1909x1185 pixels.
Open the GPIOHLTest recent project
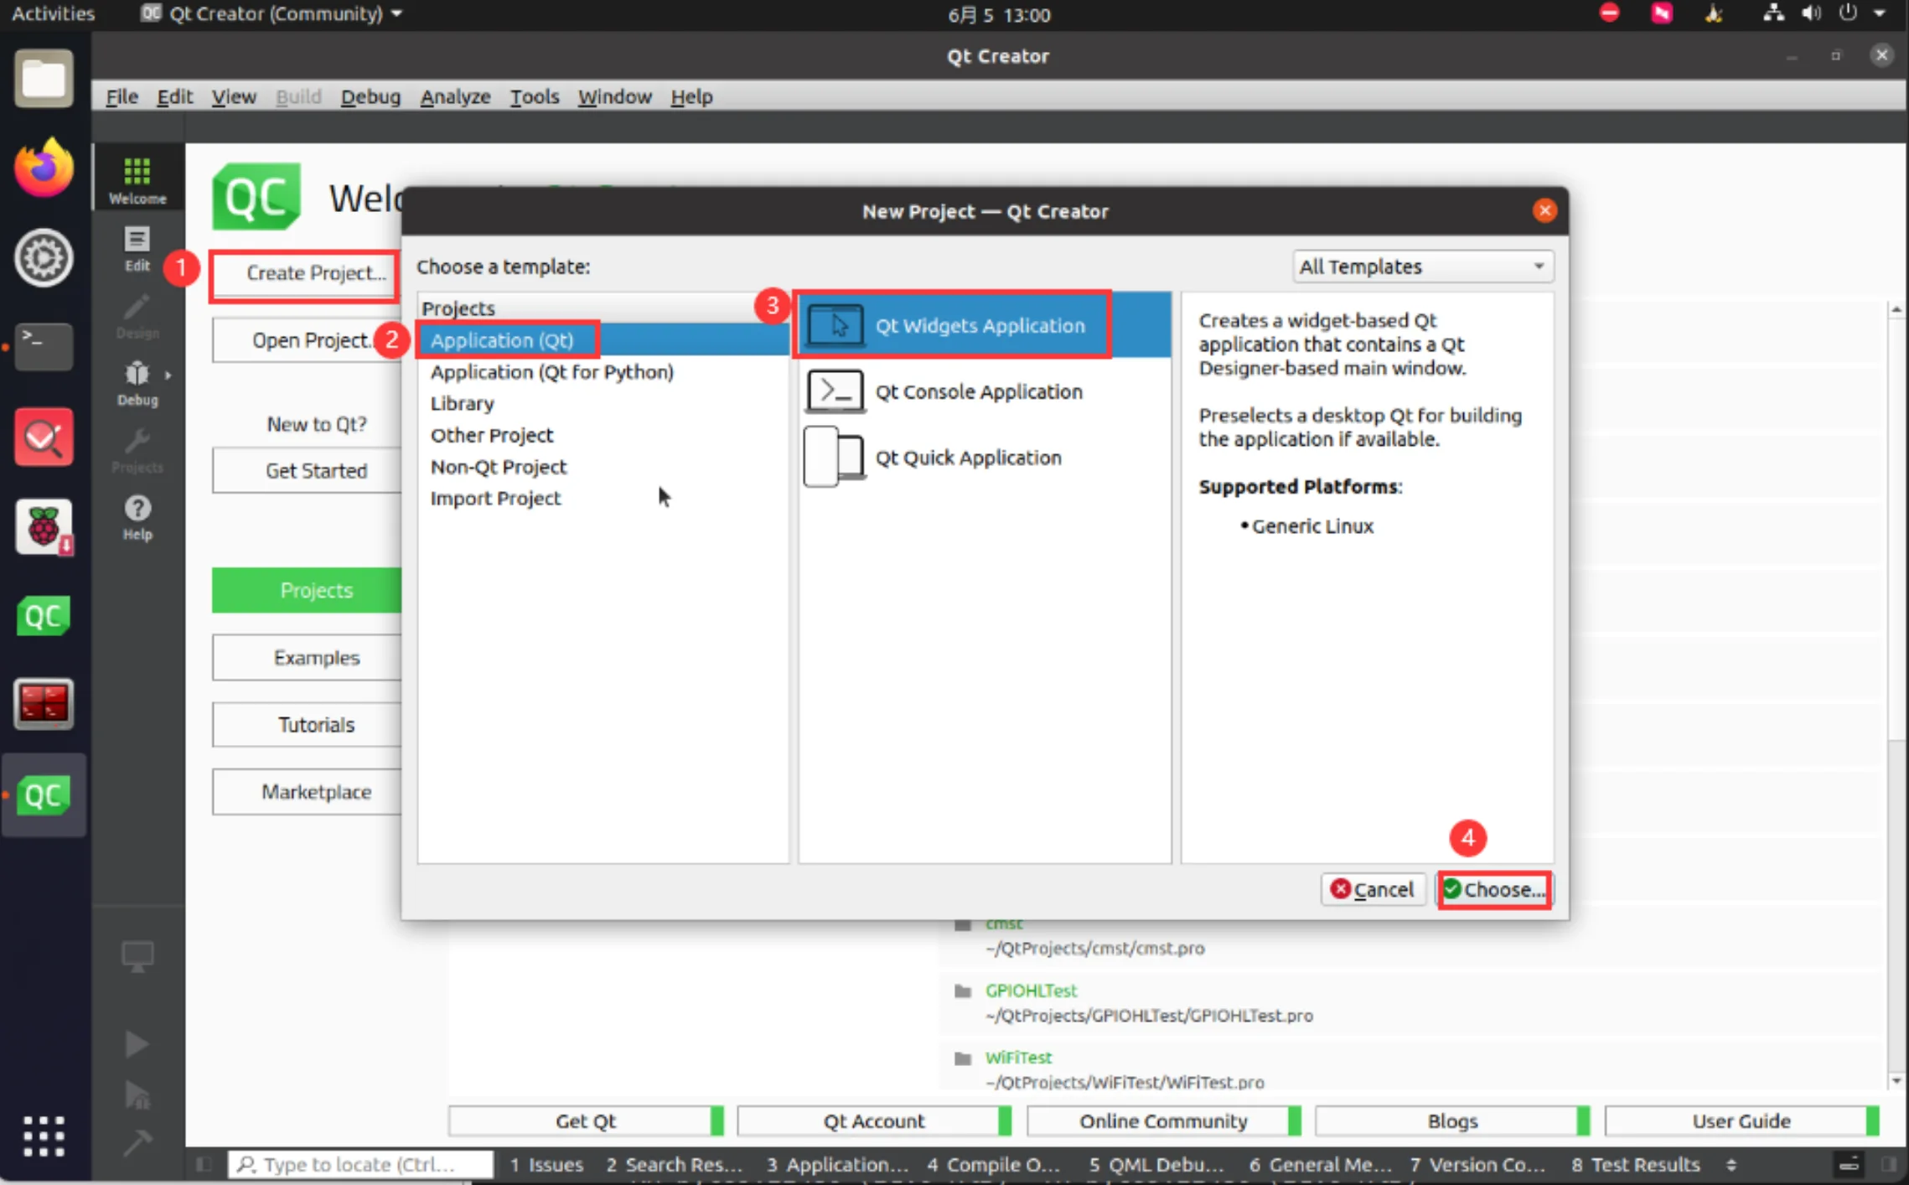tap(1031, 991)
